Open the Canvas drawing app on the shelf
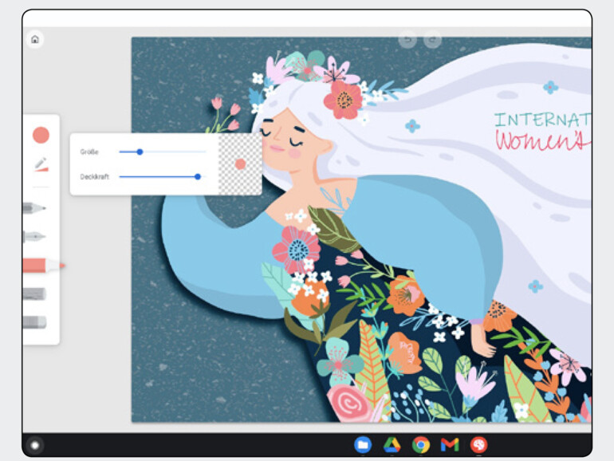Screen dimensions: 614x461 (478, 445)
